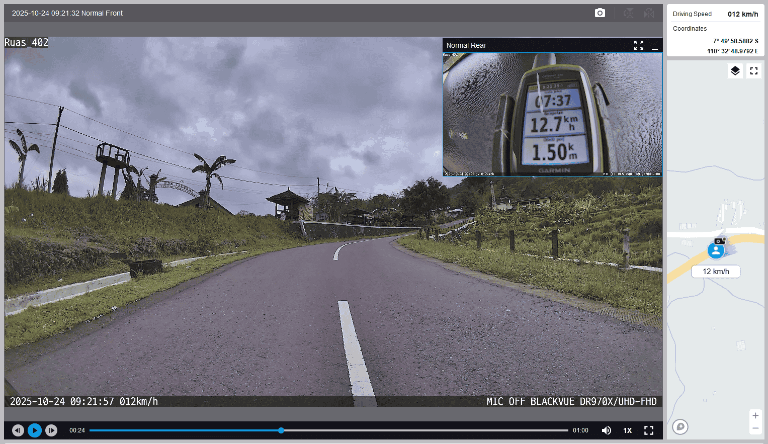Screen dimensions: 768x444
Task: Mute the video volume
Action: pos(607,430)
